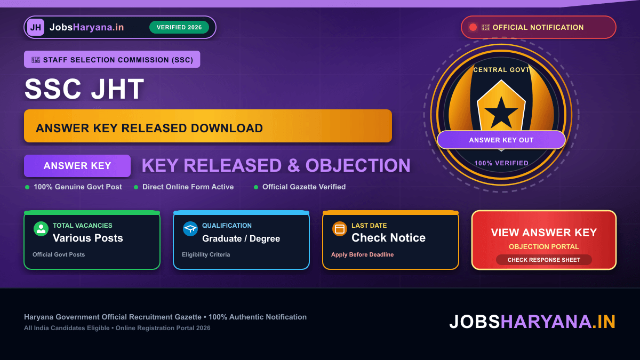Image resolution: width=640 pixels, height=360 pixels.
Task: Select the purple Answer Key button
Action: pos(77,166)
